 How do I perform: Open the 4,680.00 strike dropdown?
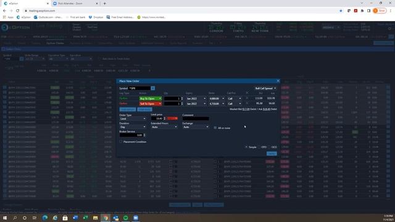coord(217,99)
